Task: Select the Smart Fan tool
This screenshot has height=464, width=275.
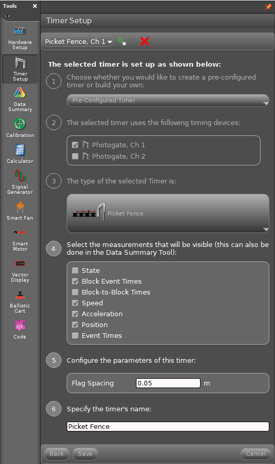Action: (20, 211)
